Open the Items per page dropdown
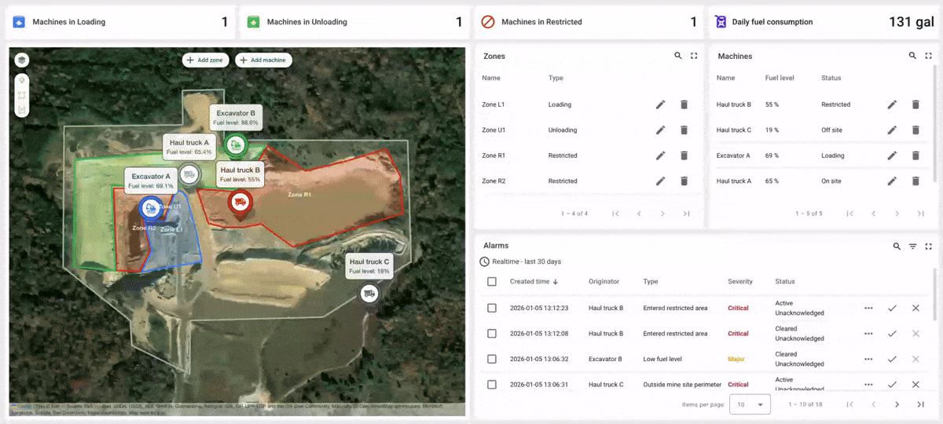Screen dimensions: 943x424 [x=750, y=404]
